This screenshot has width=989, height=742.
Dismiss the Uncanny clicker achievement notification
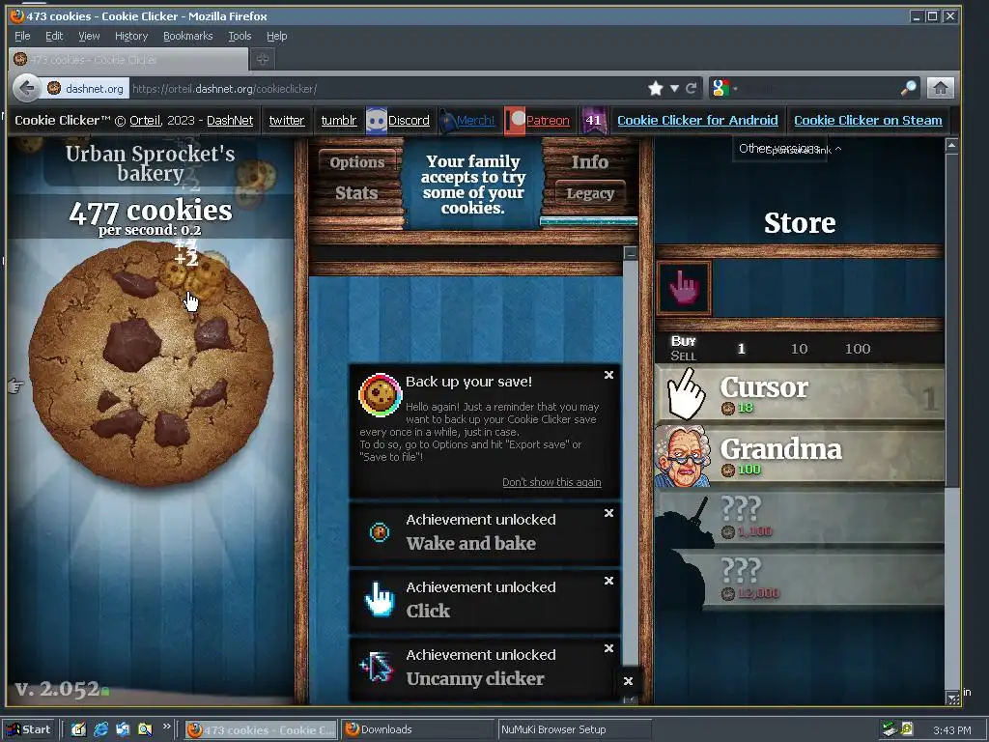tap(608, 648)
